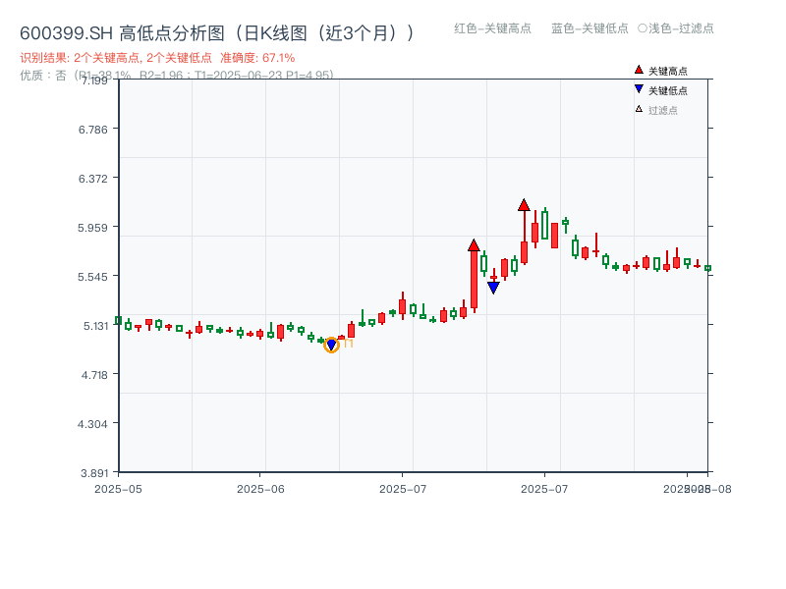Click the red triangle marker above the highest candle
The width and height of the screenshot is (786, 589).
[524, 206]
